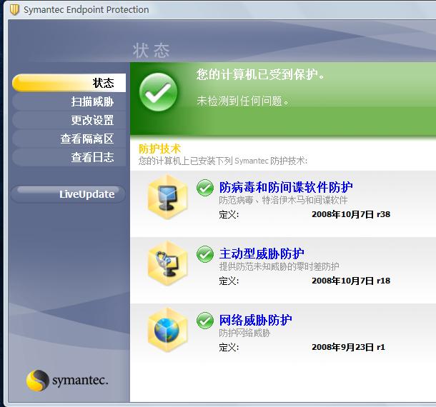This screenshot has width=436, height=407.
Task: Click the definition date 2008年9月23日 r1
Action: click(348, 347)
